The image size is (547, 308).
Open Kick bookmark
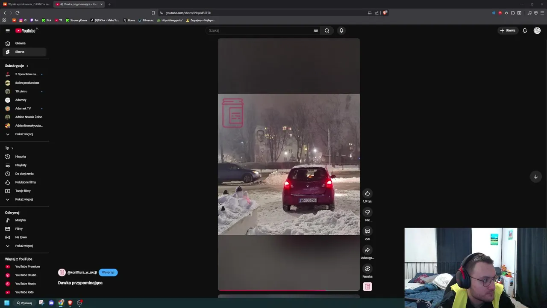[x=47, y=20]
